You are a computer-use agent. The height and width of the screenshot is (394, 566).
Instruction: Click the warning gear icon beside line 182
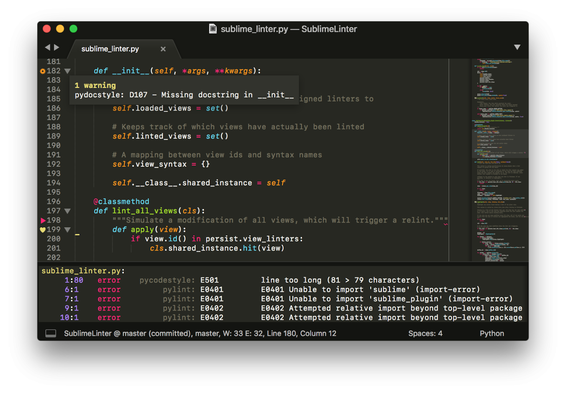pyautogui.click(x=43, y=71)
